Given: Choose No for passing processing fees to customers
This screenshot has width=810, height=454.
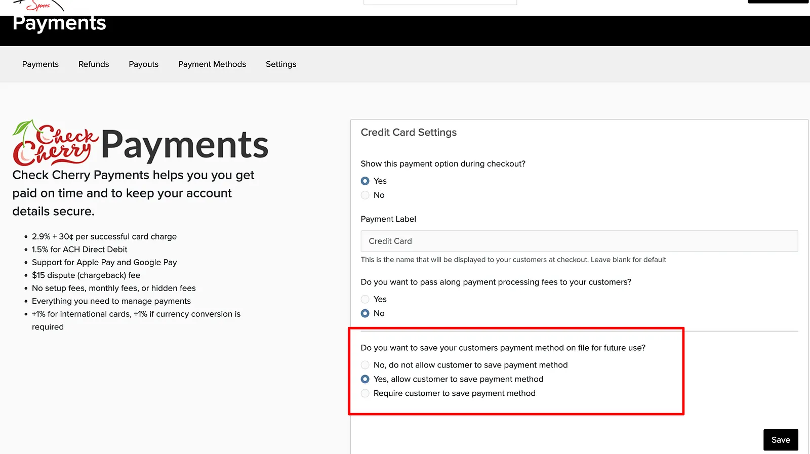Looking at the screenshot, I should [x=365, y=314].
